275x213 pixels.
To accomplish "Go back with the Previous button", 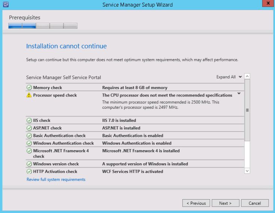I will (x=196, y=203).
